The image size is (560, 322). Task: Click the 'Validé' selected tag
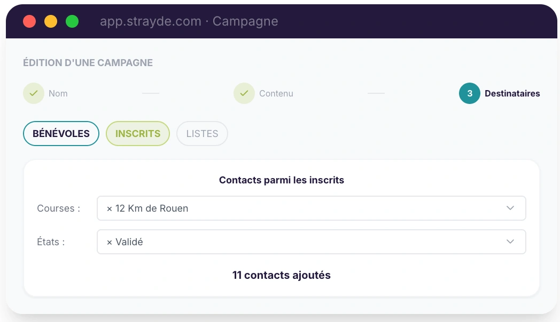pyautogui.click(x=129, y=242)
